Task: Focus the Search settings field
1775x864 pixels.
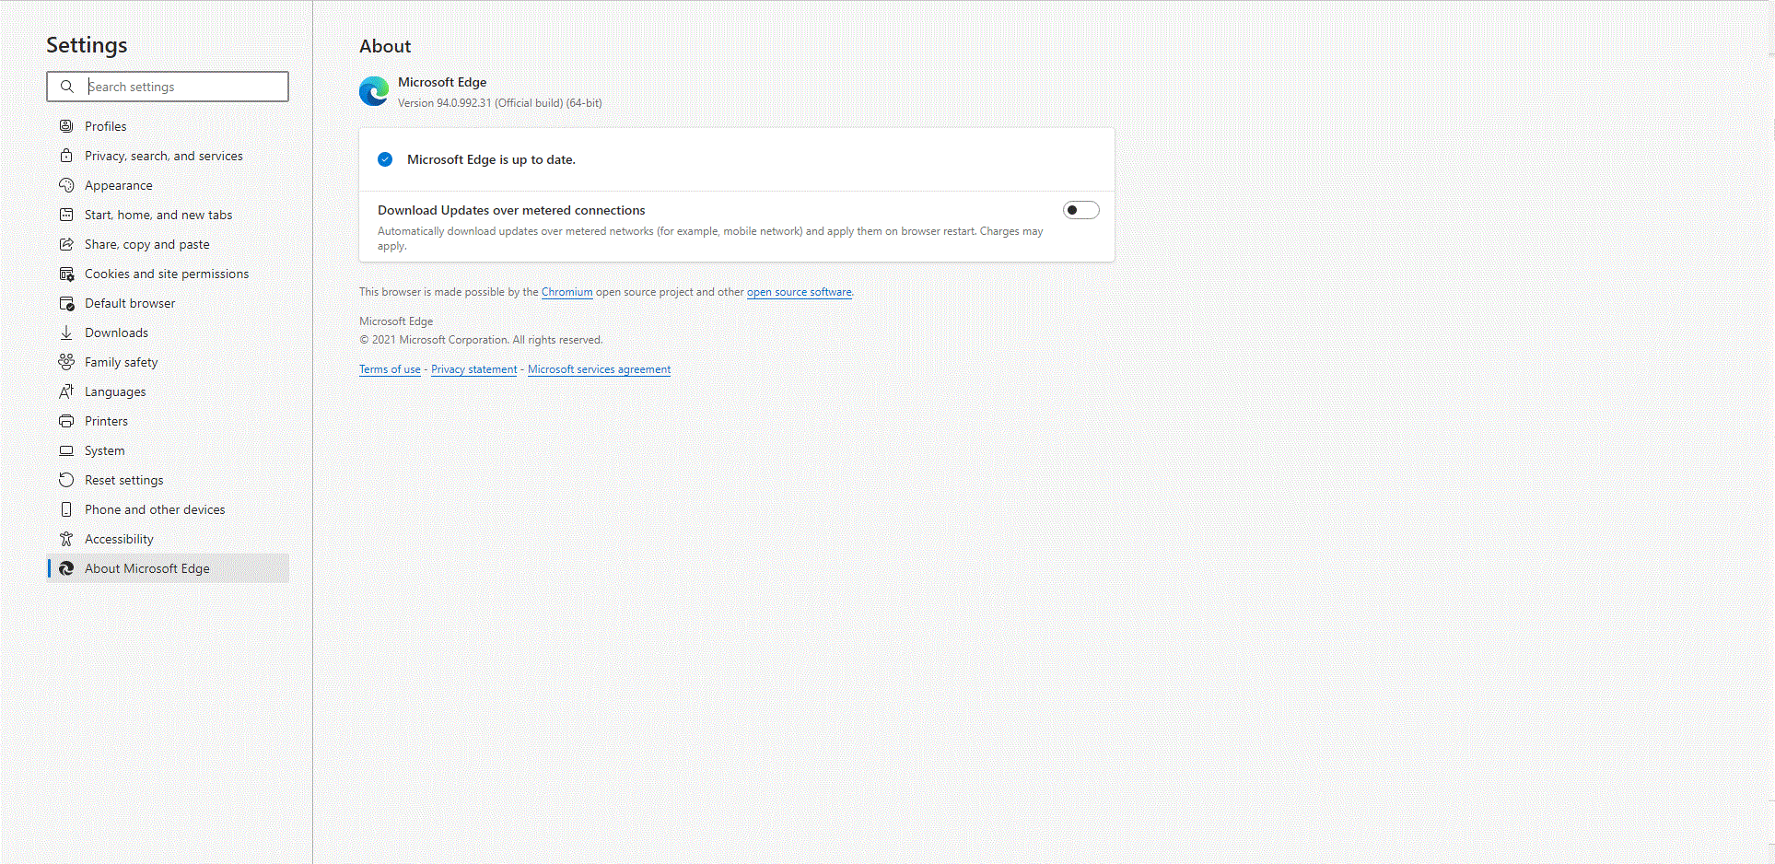Action: 168,87
